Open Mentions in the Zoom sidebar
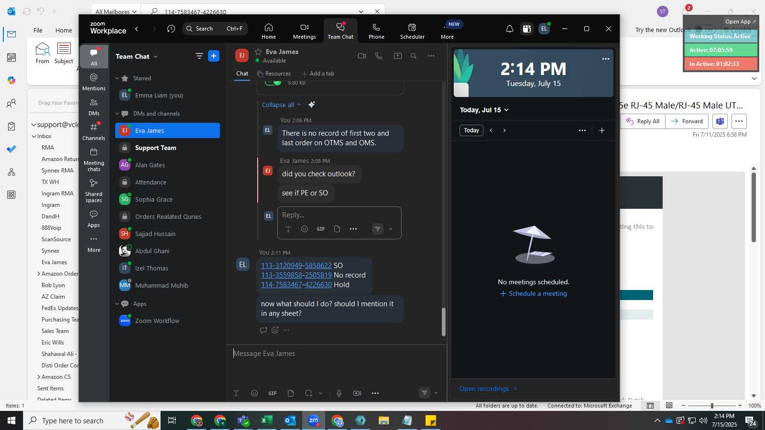Screen dimensions: 765x430 coord(94,82)
